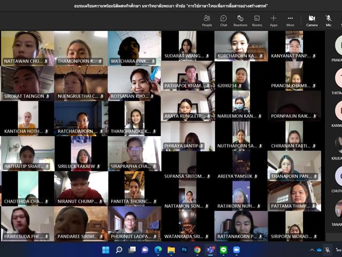The height and width of the screenshot is (257, 342).
Task: Select HATHAITIP SRIAR video tile
Action: point(27,154)
